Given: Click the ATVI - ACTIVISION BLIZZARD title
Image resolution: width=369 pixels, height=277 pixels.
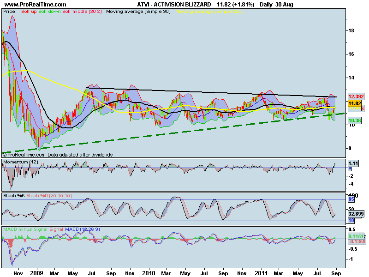Looking at the screenshot, I should (x=174, y=4).
